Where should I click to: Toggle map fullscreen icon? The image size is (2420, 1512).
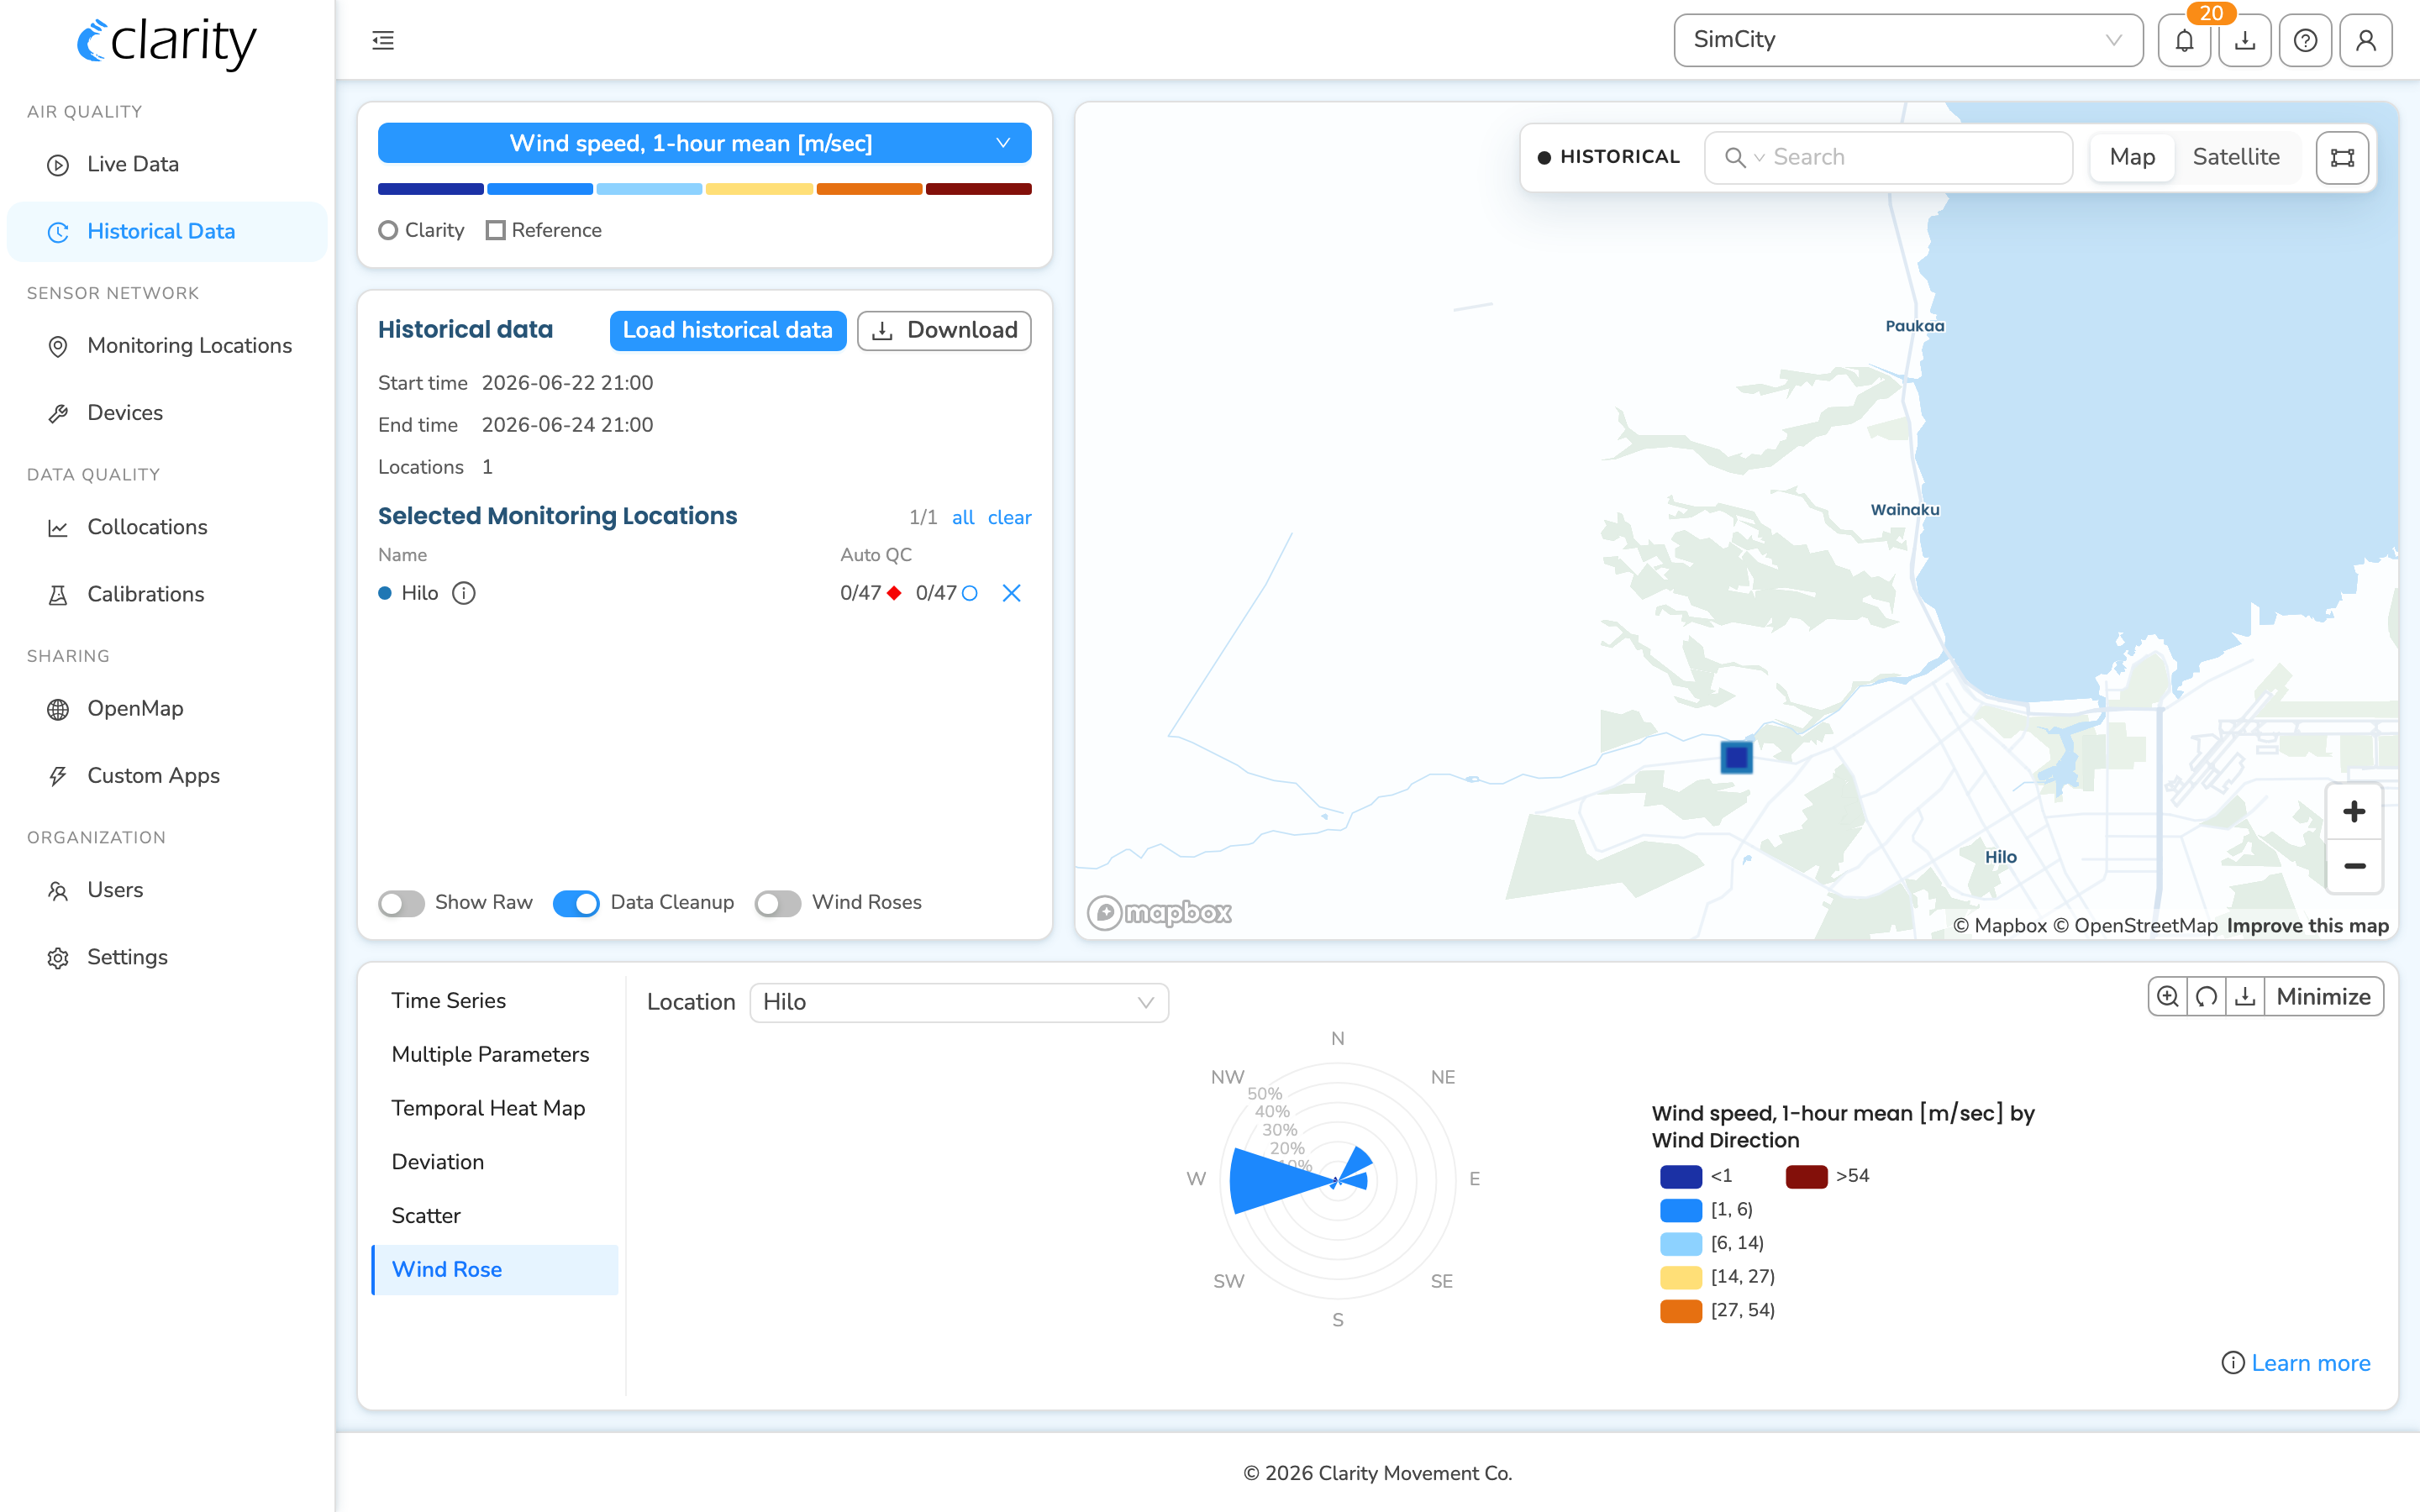[2342, 157]
